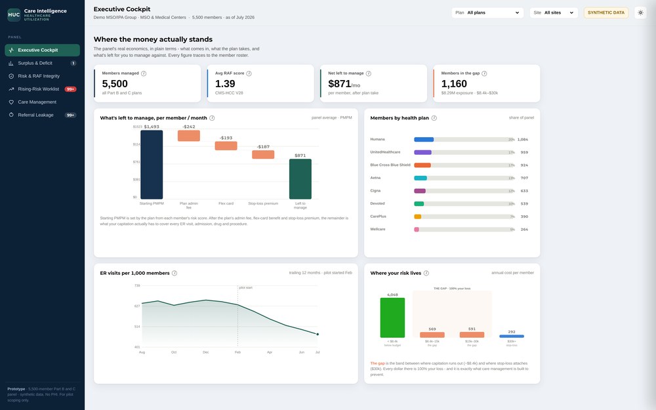Click the Humana member count 1,084
656x410 pixels.
[x=523, y=139]
